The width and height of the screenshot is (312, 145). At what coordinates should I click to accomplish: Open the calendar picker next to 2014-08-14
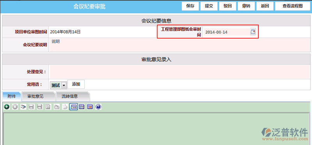tap(253, 32)
